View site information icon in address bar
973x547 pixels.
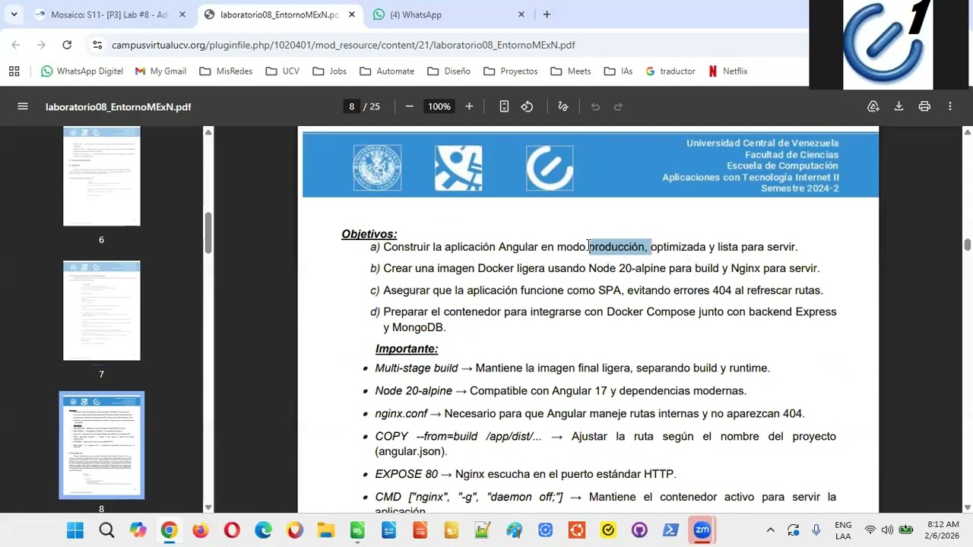pyautogui.click(x=97, y=45)
